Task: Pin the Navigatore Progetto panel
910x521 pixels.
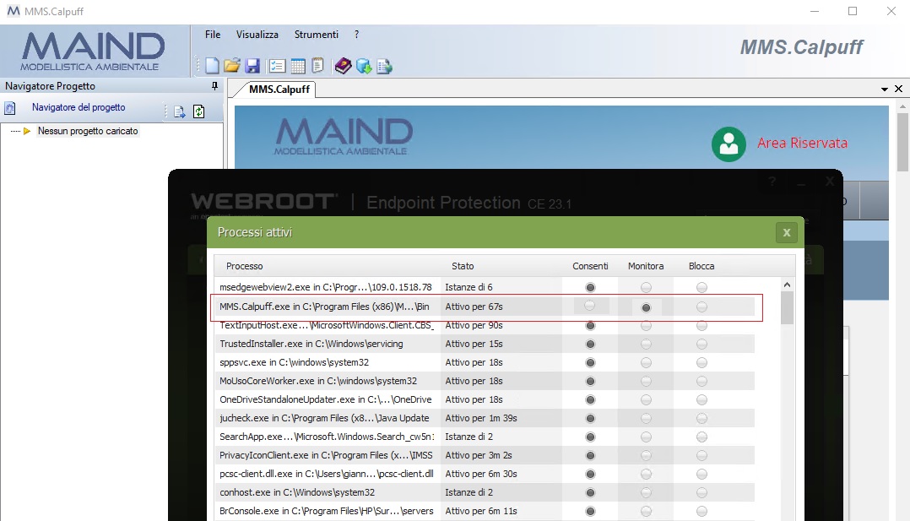Action: tap(214, 86)
